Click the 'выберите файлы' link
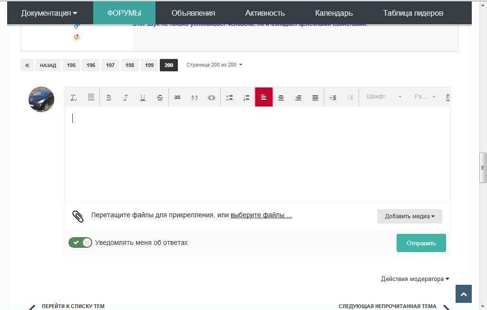487x310 pixels. [261, 215]
